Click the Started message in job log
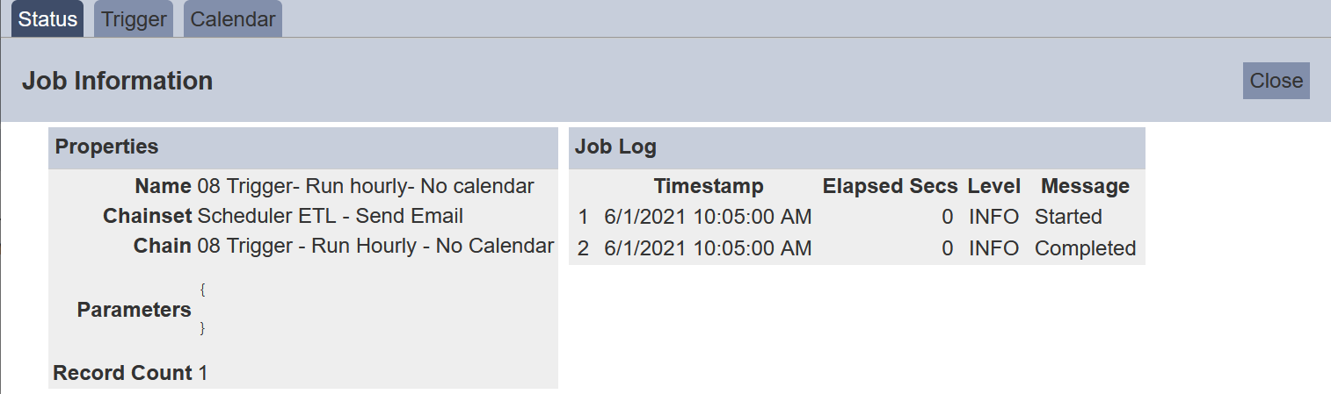 (x=1068, y=217)
